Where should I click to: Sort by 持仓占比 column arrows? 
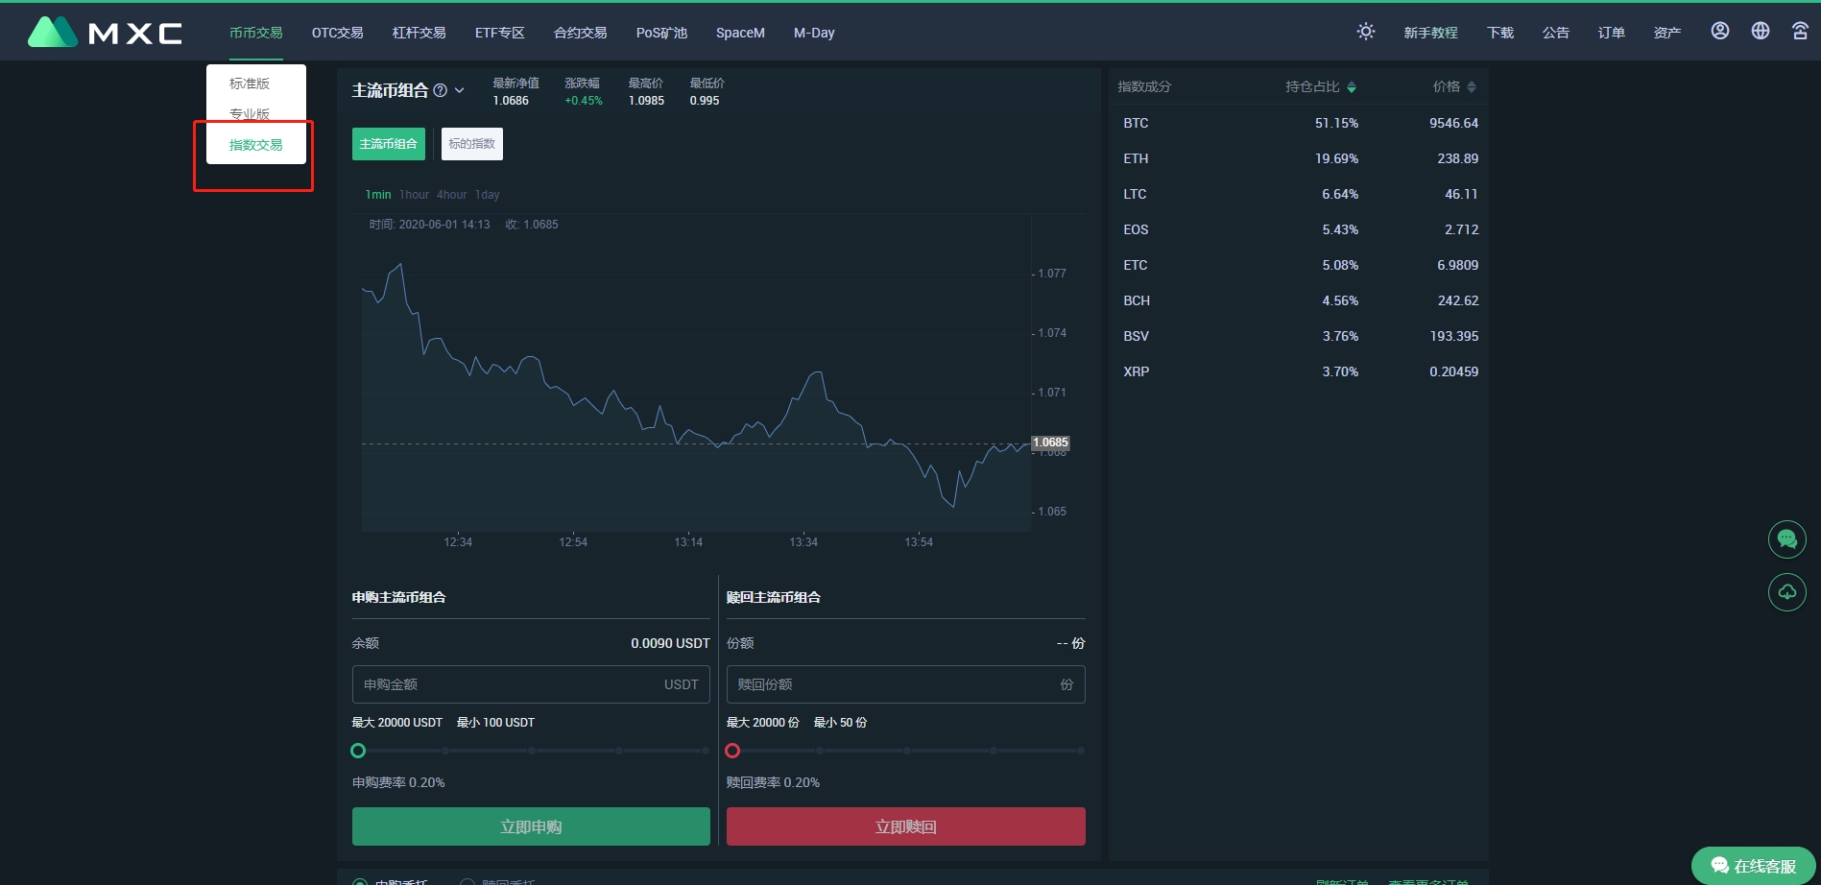(1352, 87)
